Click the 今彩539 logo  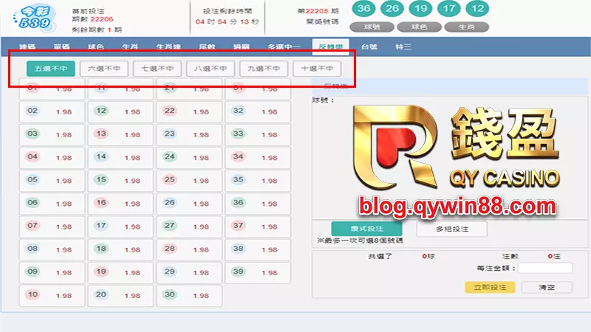pyautogui.click(x=34, y=18)
